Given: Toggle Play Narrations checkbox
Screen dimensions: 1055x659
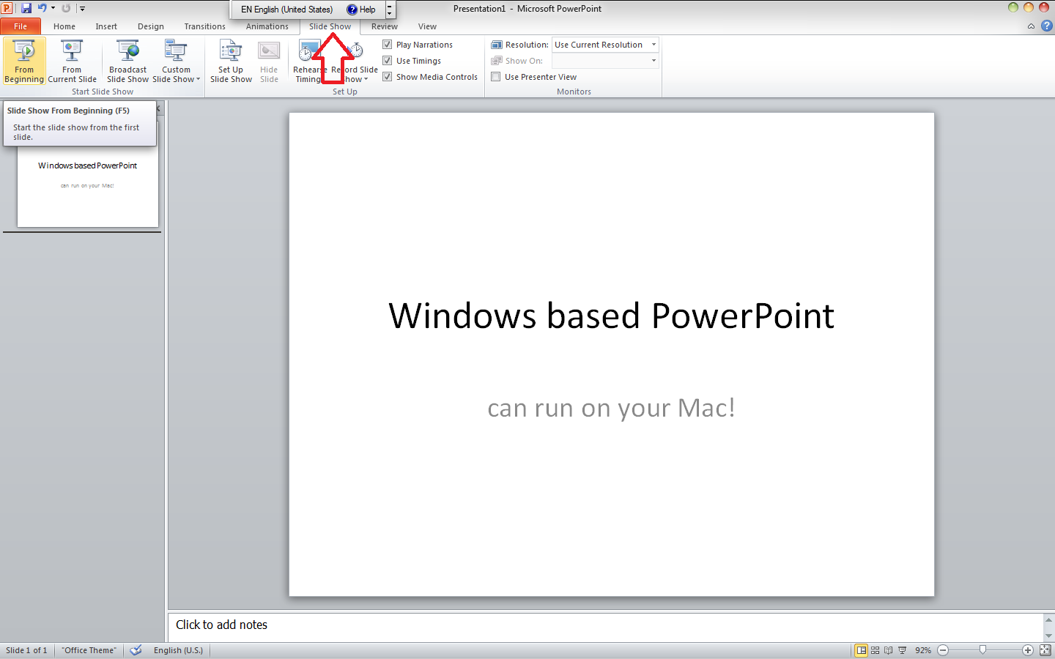Looking at the screenshot, I should pyautogui.click(x=388, y=45).
